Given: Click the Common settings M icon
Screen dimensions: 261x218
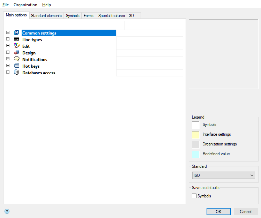Looking at the screenshot, I should pos(17,32).
